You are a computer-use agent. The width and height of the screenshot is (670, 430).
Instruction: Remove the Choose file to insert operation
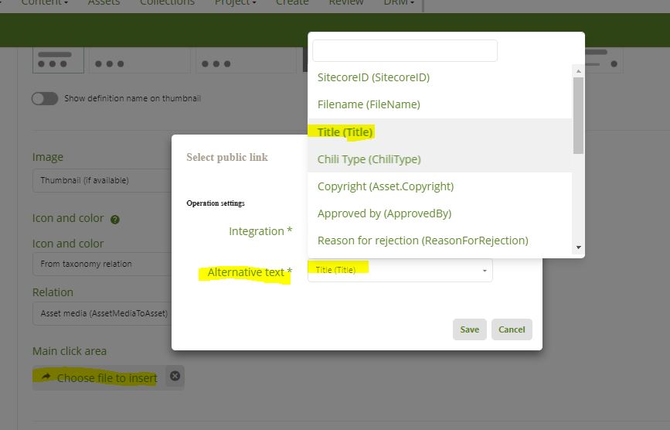point(175,377)
